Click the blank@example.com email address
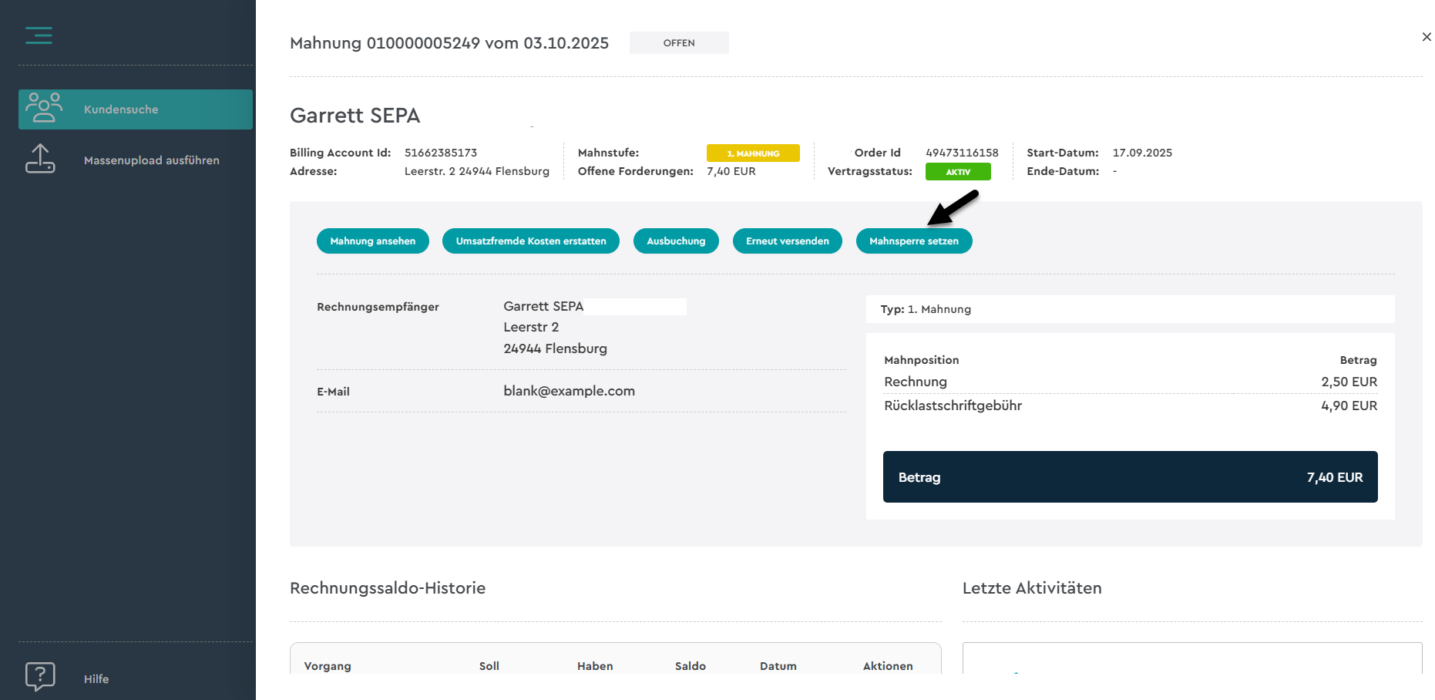The width and height of the screenshot is (1435, 700). pyautogui.click(x=569, y=391)
